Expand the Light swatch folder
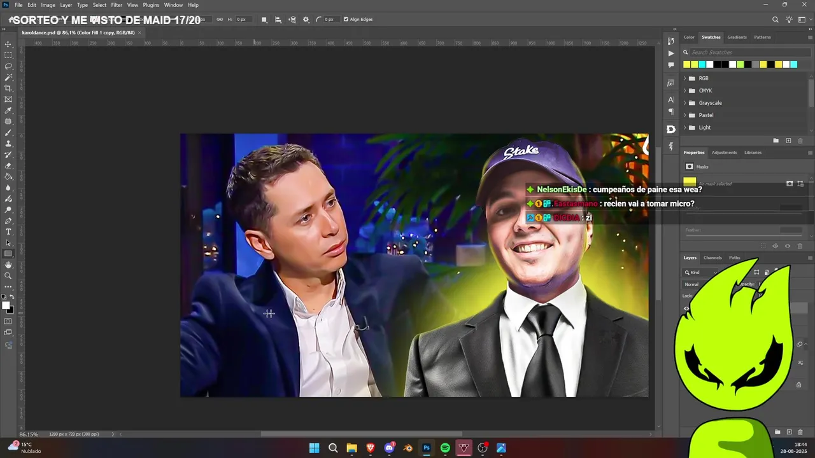The width and height of the screenshot is (815, 458). point(684,127)
